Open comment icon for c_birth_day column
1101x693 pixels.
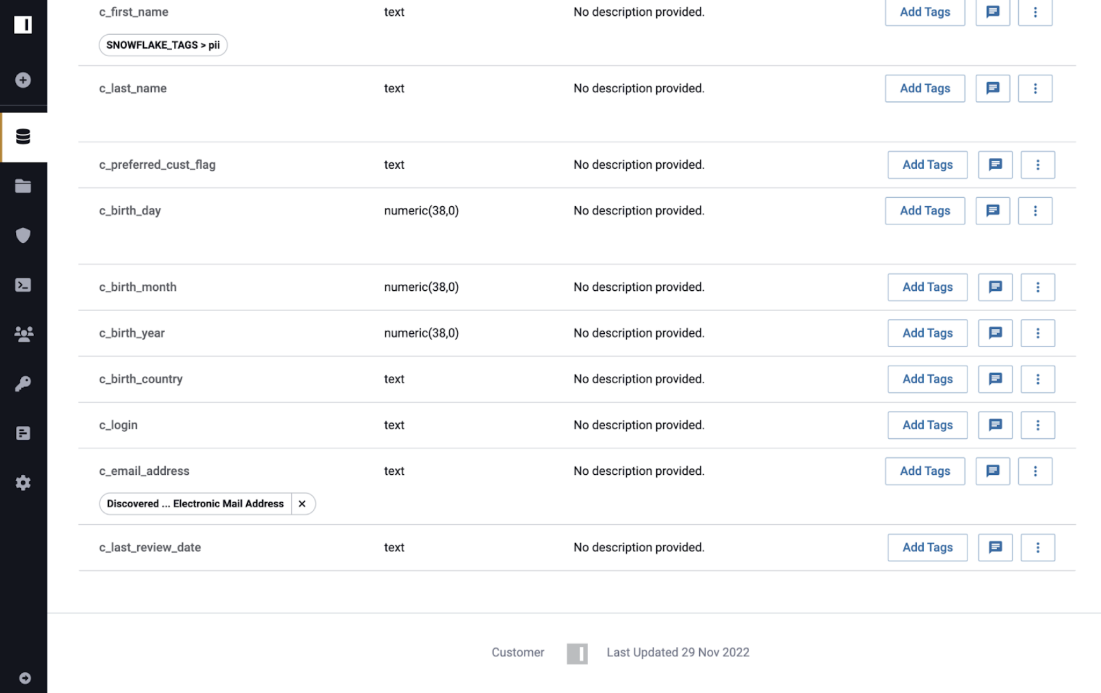pyautogui.click(x=992, y=211)
